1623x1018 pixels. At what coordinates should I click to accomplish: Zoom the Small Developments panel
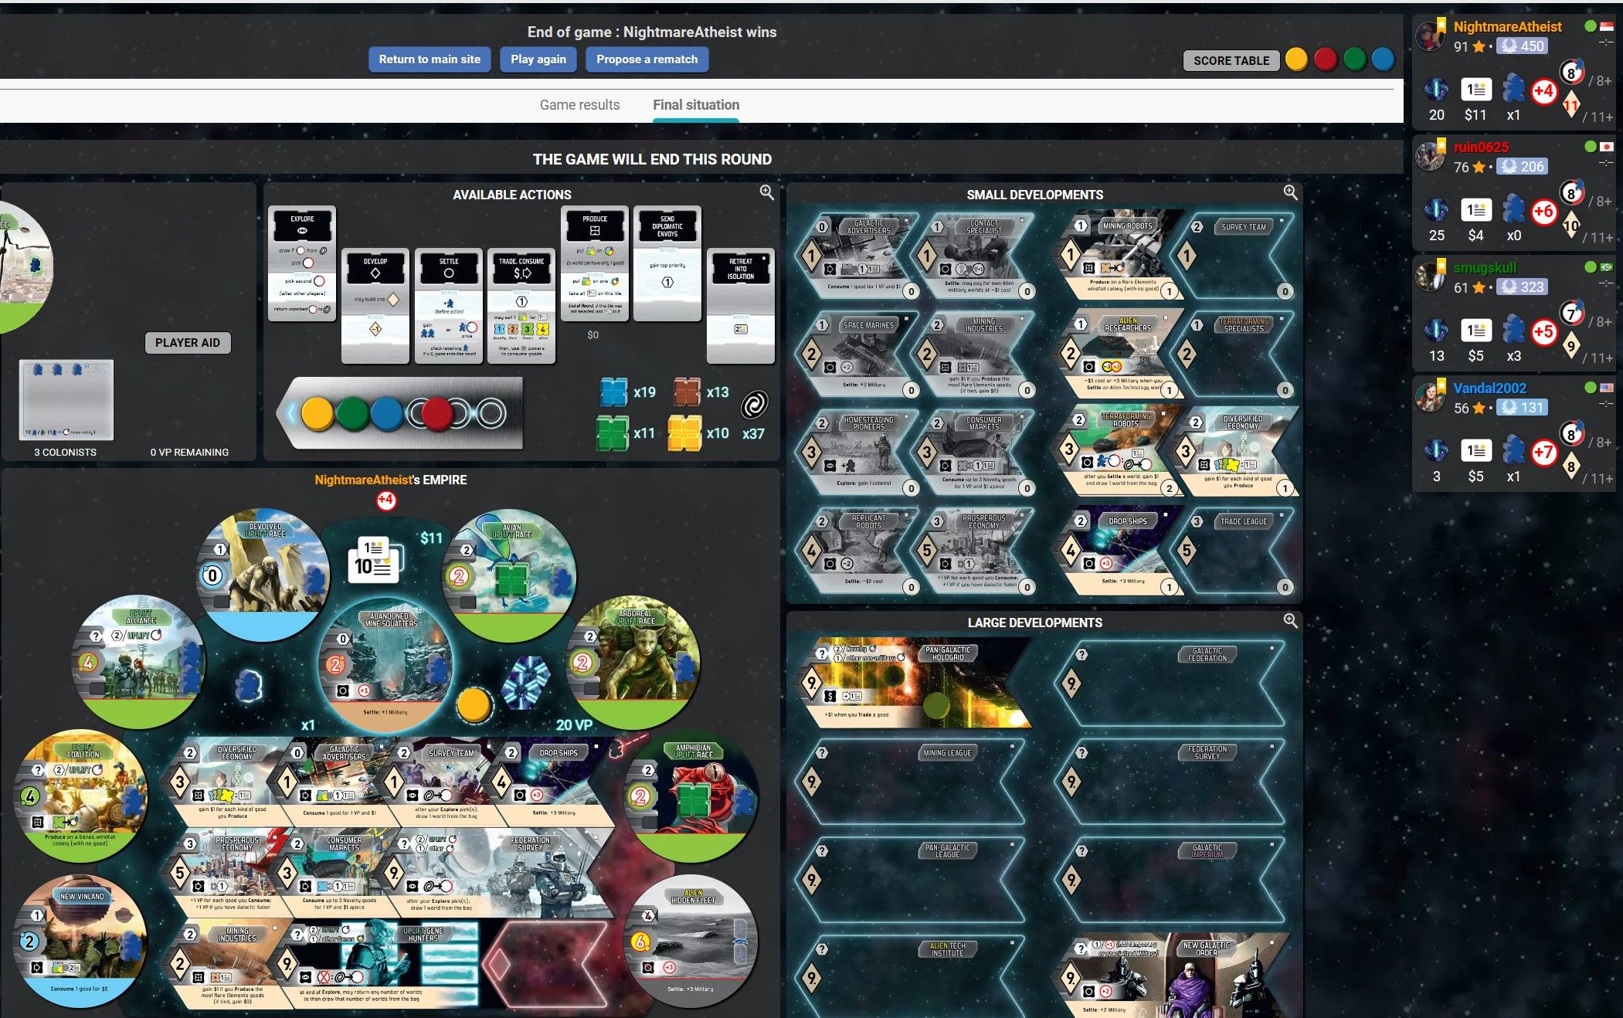click(x=1290, y=192)
